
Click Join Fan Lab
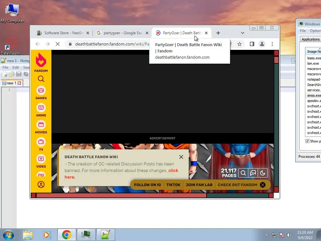point(199,185)
